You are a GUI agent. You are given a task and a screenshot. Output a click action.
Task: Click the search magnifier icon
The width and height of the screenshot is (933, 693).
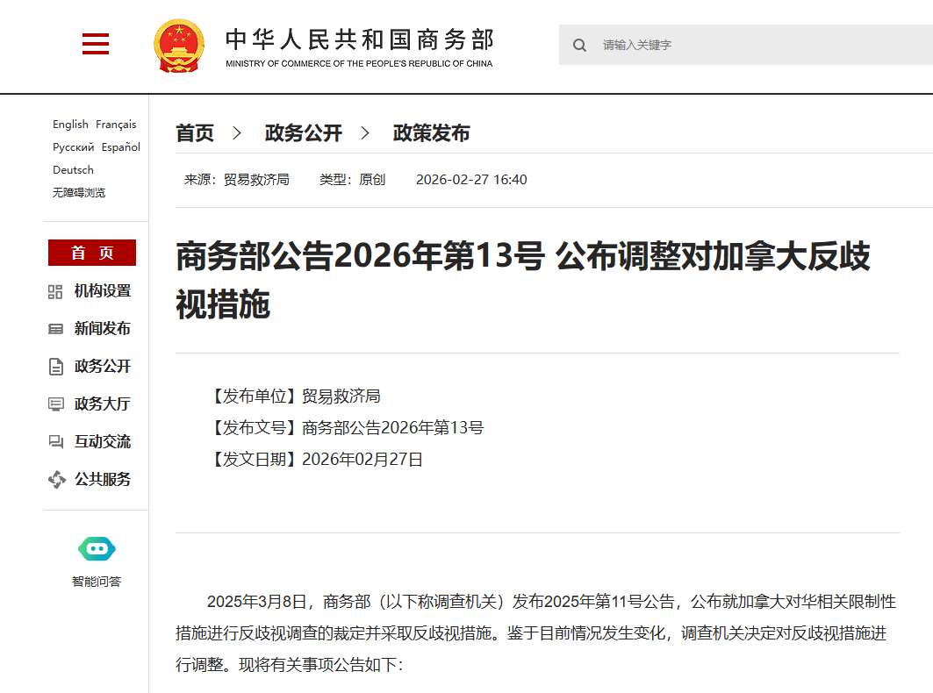[x=579, y=45]
